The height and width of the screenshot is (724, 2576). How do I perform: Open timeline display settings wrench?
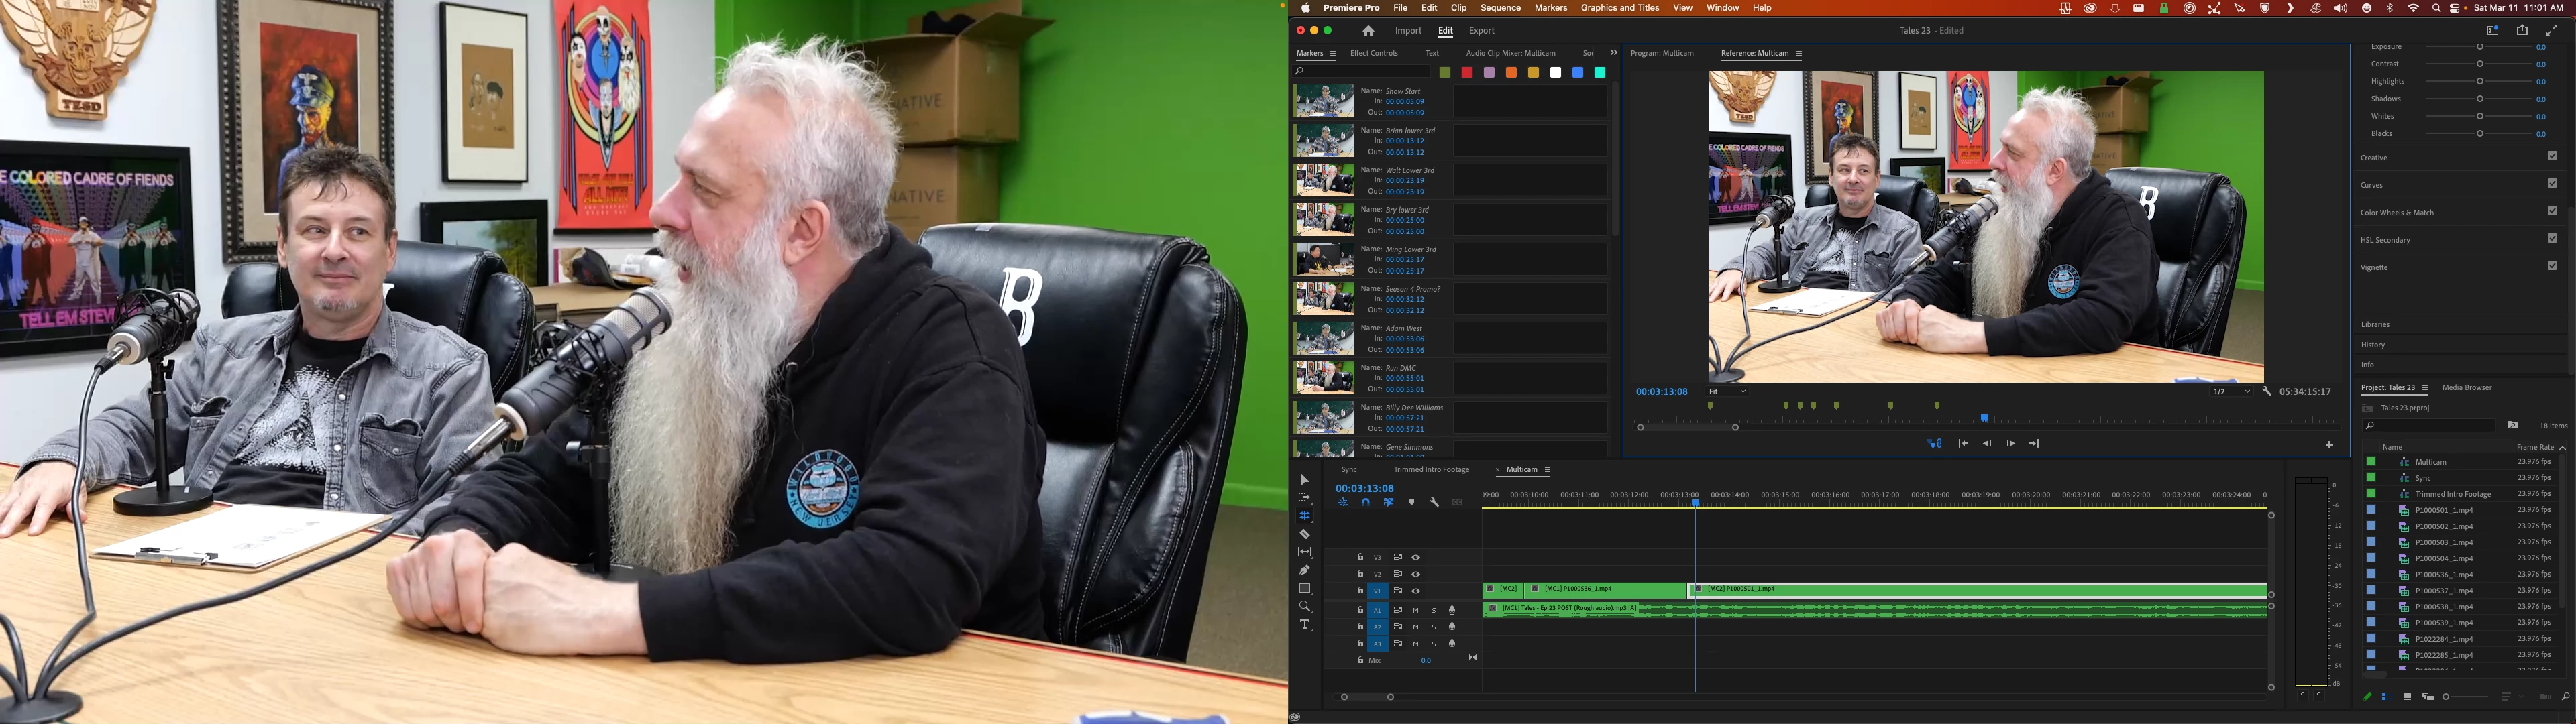1434,503
